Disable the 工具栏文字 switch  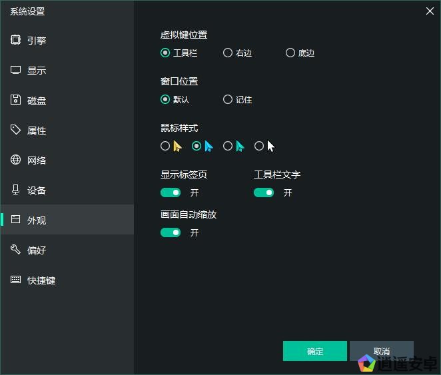(264, 192)
